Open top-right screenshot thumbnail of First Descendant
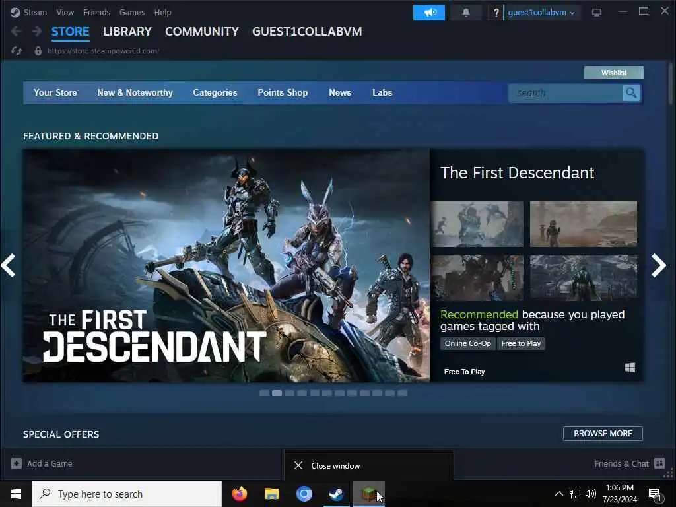The width and height of the screenshot is (676, 507). (x=584, y=224)
